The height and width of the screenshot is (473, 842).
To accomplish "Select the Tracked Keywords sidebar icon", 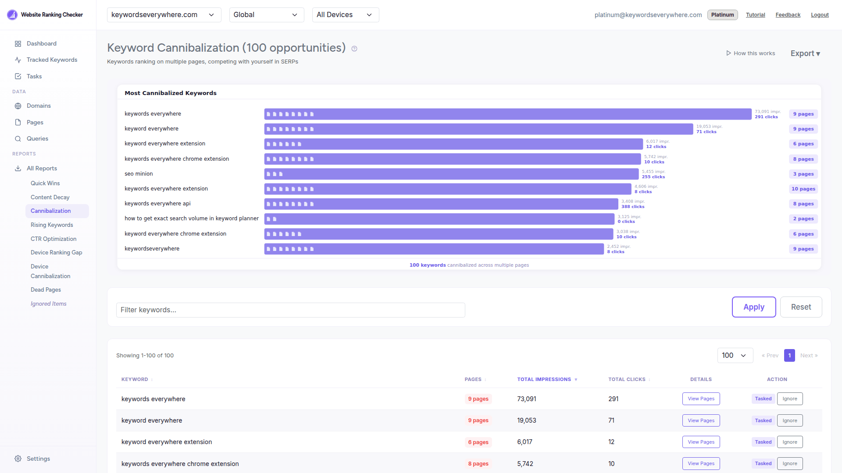I will click(x=18, y=60).
